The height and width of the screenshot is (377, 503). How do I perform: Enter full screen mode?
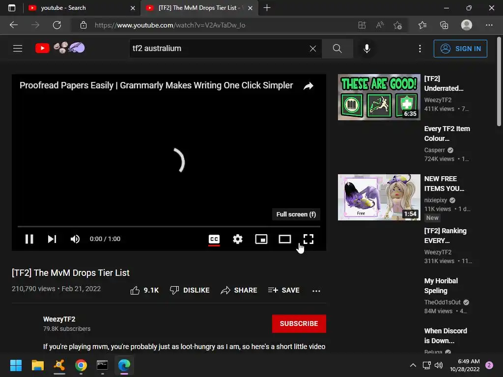[308, 239]
